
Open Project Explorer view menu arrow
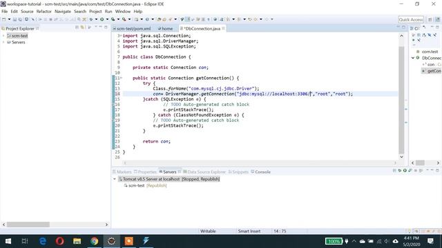point(96,27)
